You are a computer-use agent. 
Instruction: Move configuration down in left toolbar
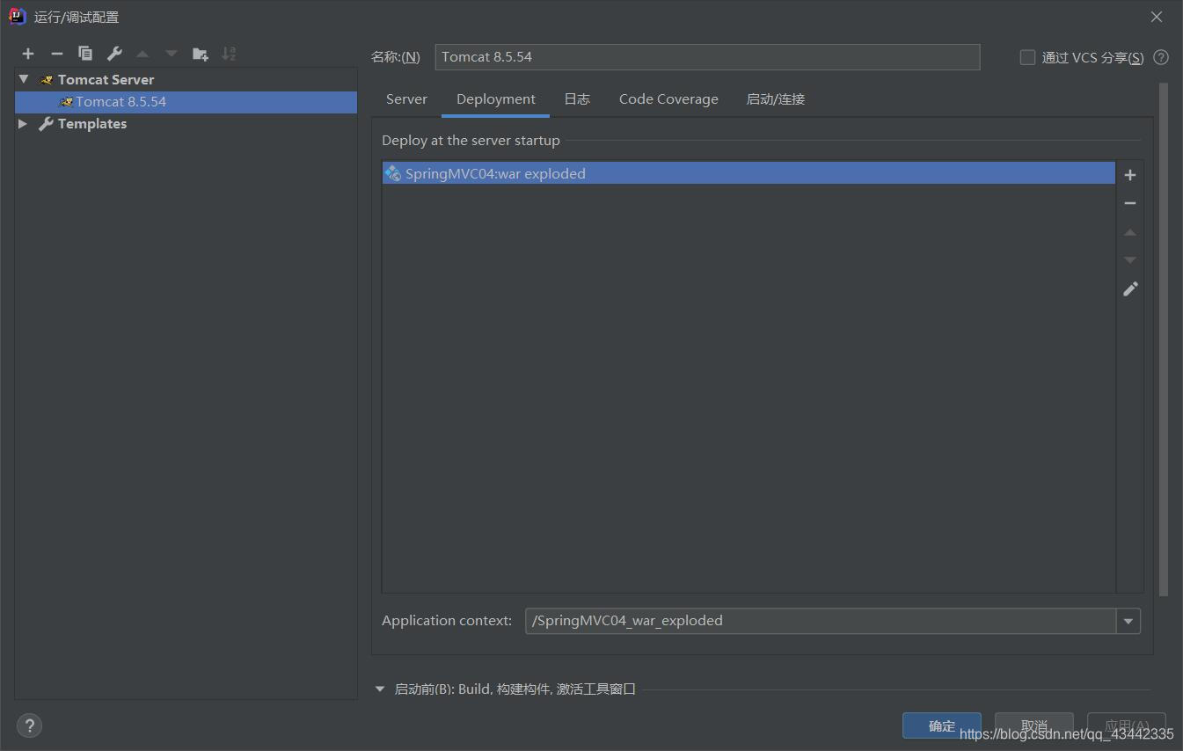pos(172,54)
